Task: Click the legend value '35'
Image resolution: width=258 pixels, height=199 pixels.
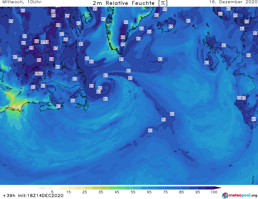Action: (x=101, y=192)
